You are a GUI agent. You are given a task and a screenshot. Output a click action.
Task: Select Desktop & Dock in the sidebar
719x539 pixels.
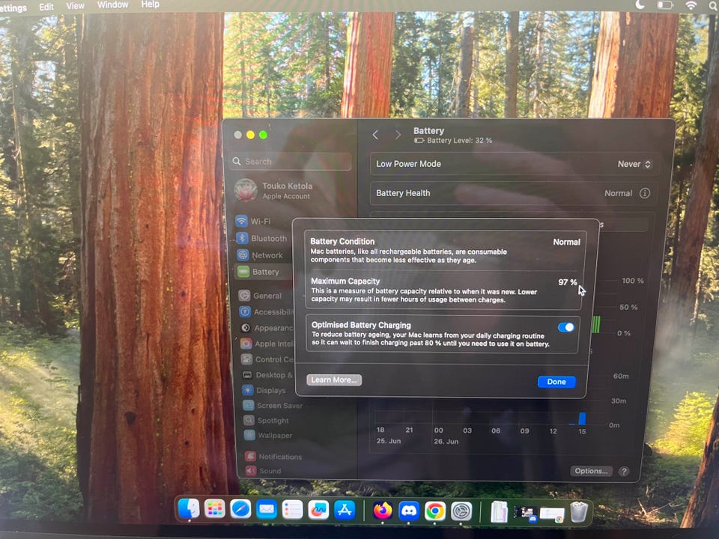tap(268, 374)
